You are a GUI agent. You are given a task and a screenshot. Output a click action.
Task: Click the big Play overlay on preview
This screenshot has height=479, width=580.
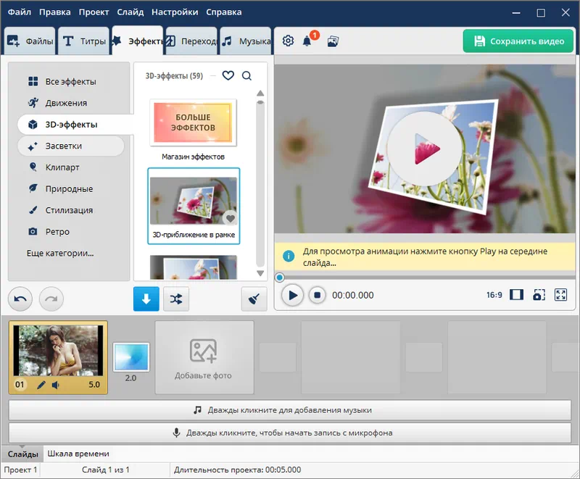pos(425,149)
